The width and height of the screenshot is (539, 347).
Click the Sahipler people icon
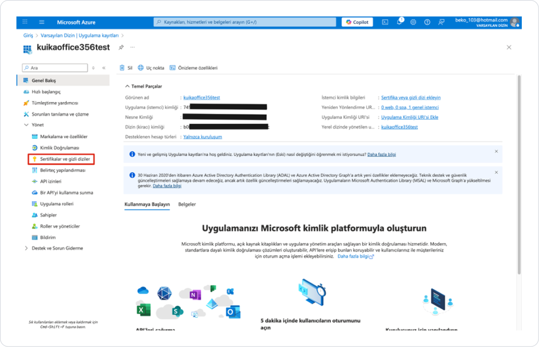(34, 215)
